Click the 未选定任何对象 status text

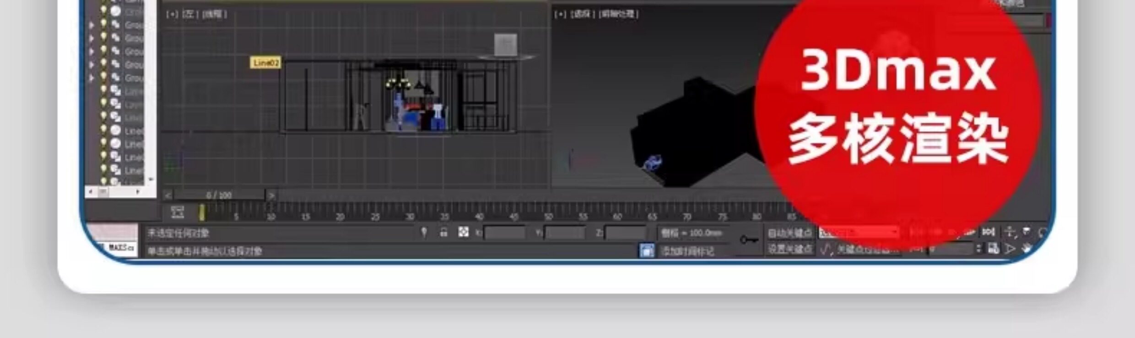(178, 233)
